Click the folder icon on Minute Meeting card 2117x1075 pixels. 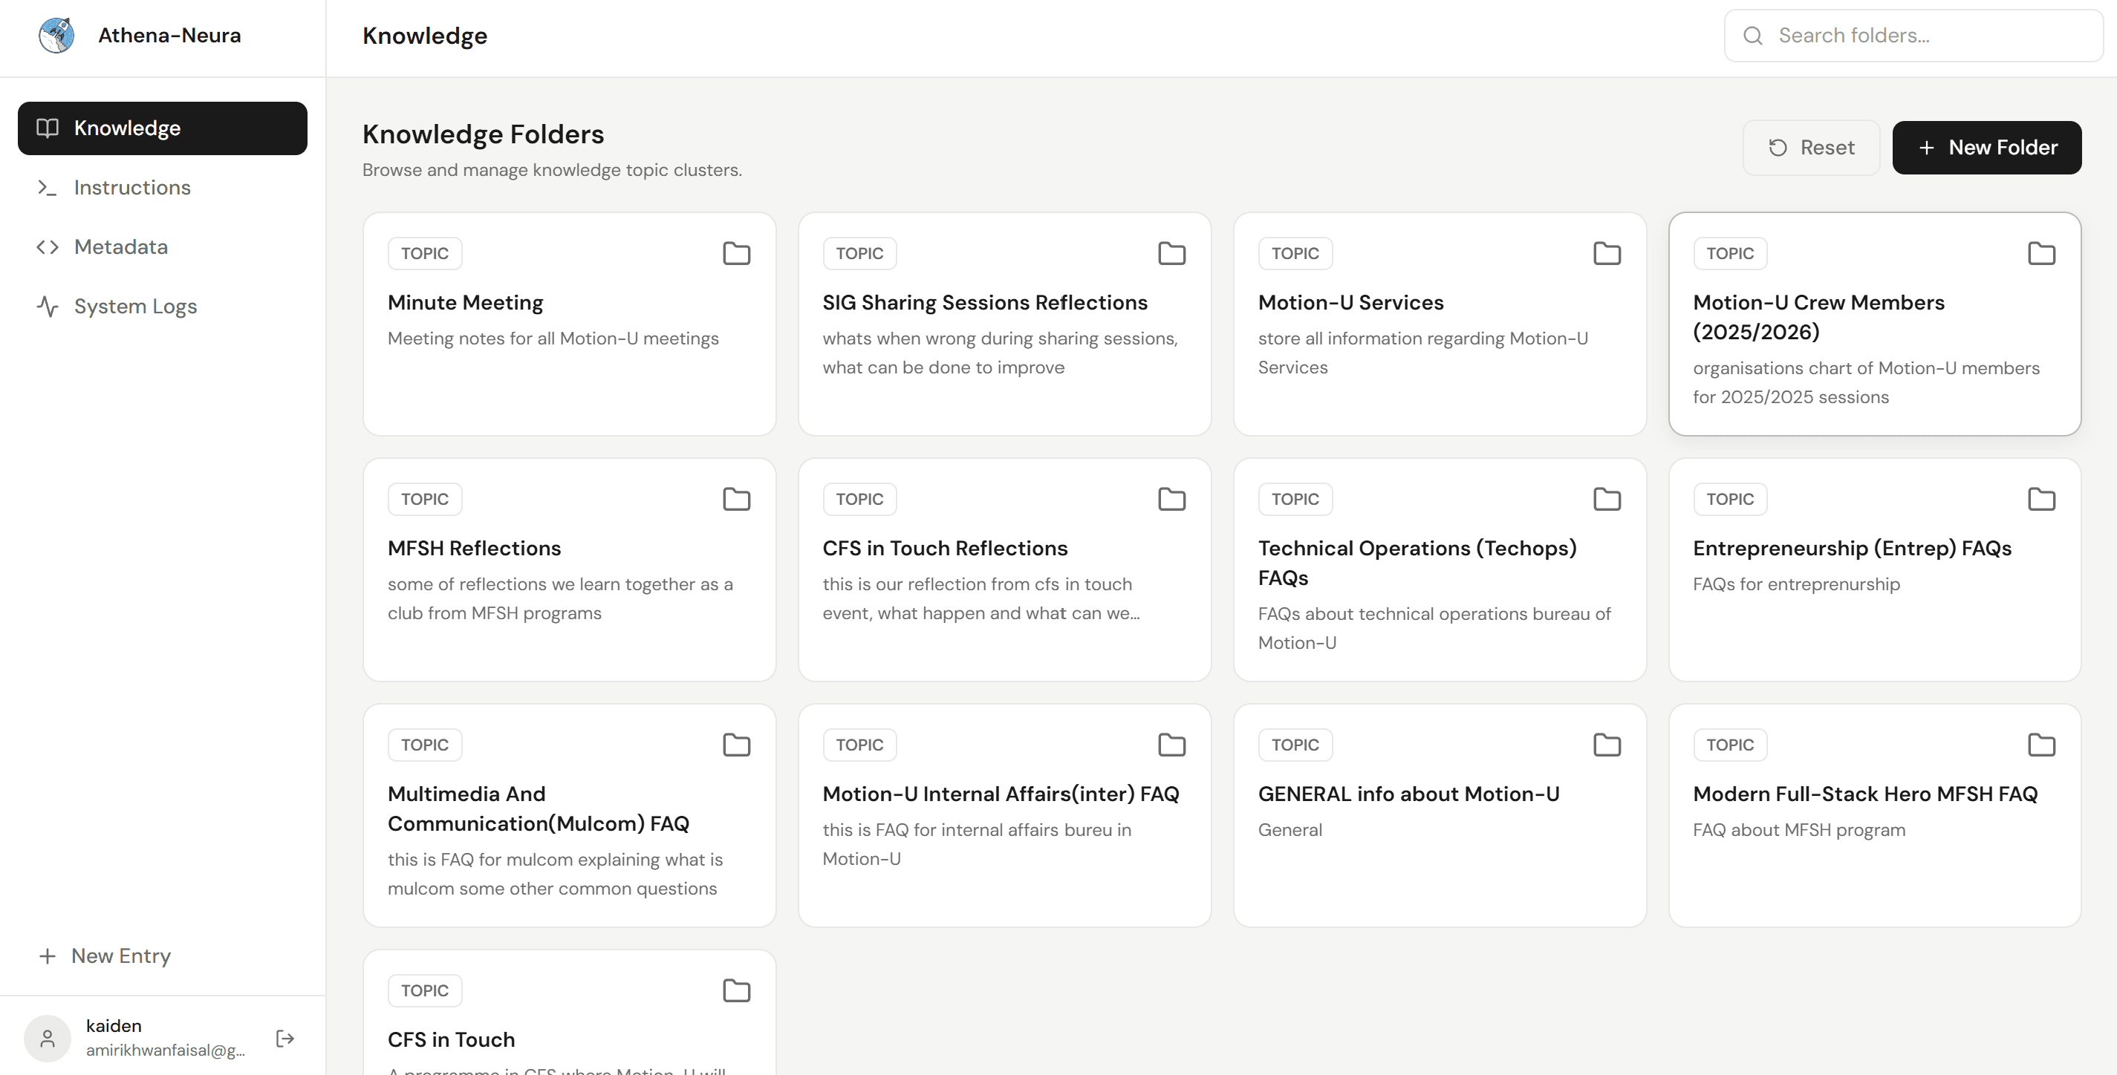tap(736, 253)
